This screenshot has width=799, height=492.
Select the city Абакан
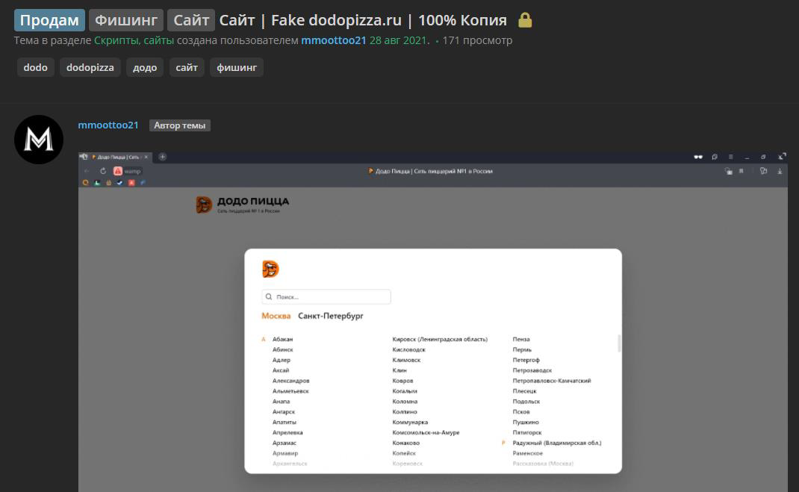[x=283, y=339]
